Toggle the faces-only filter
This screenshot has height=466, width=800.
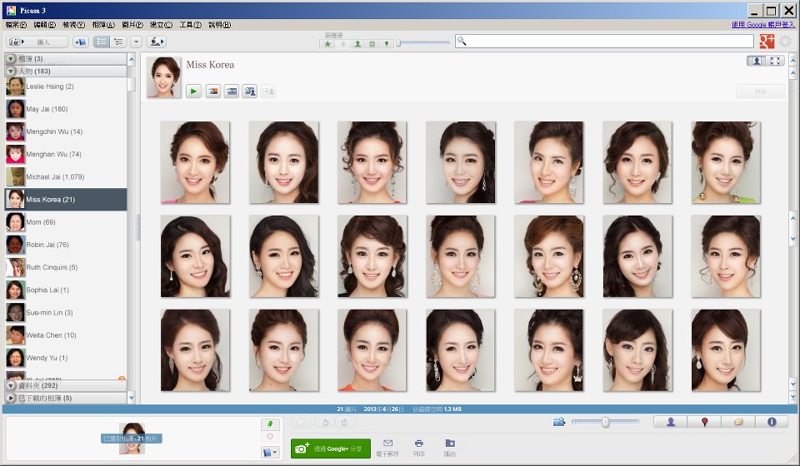pos(357,44)
